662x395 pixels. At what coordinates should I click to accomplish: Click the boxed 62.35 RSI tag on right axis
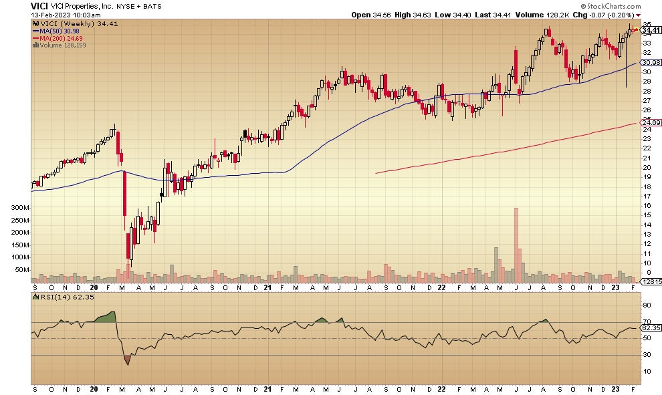[x=651, y=327]
